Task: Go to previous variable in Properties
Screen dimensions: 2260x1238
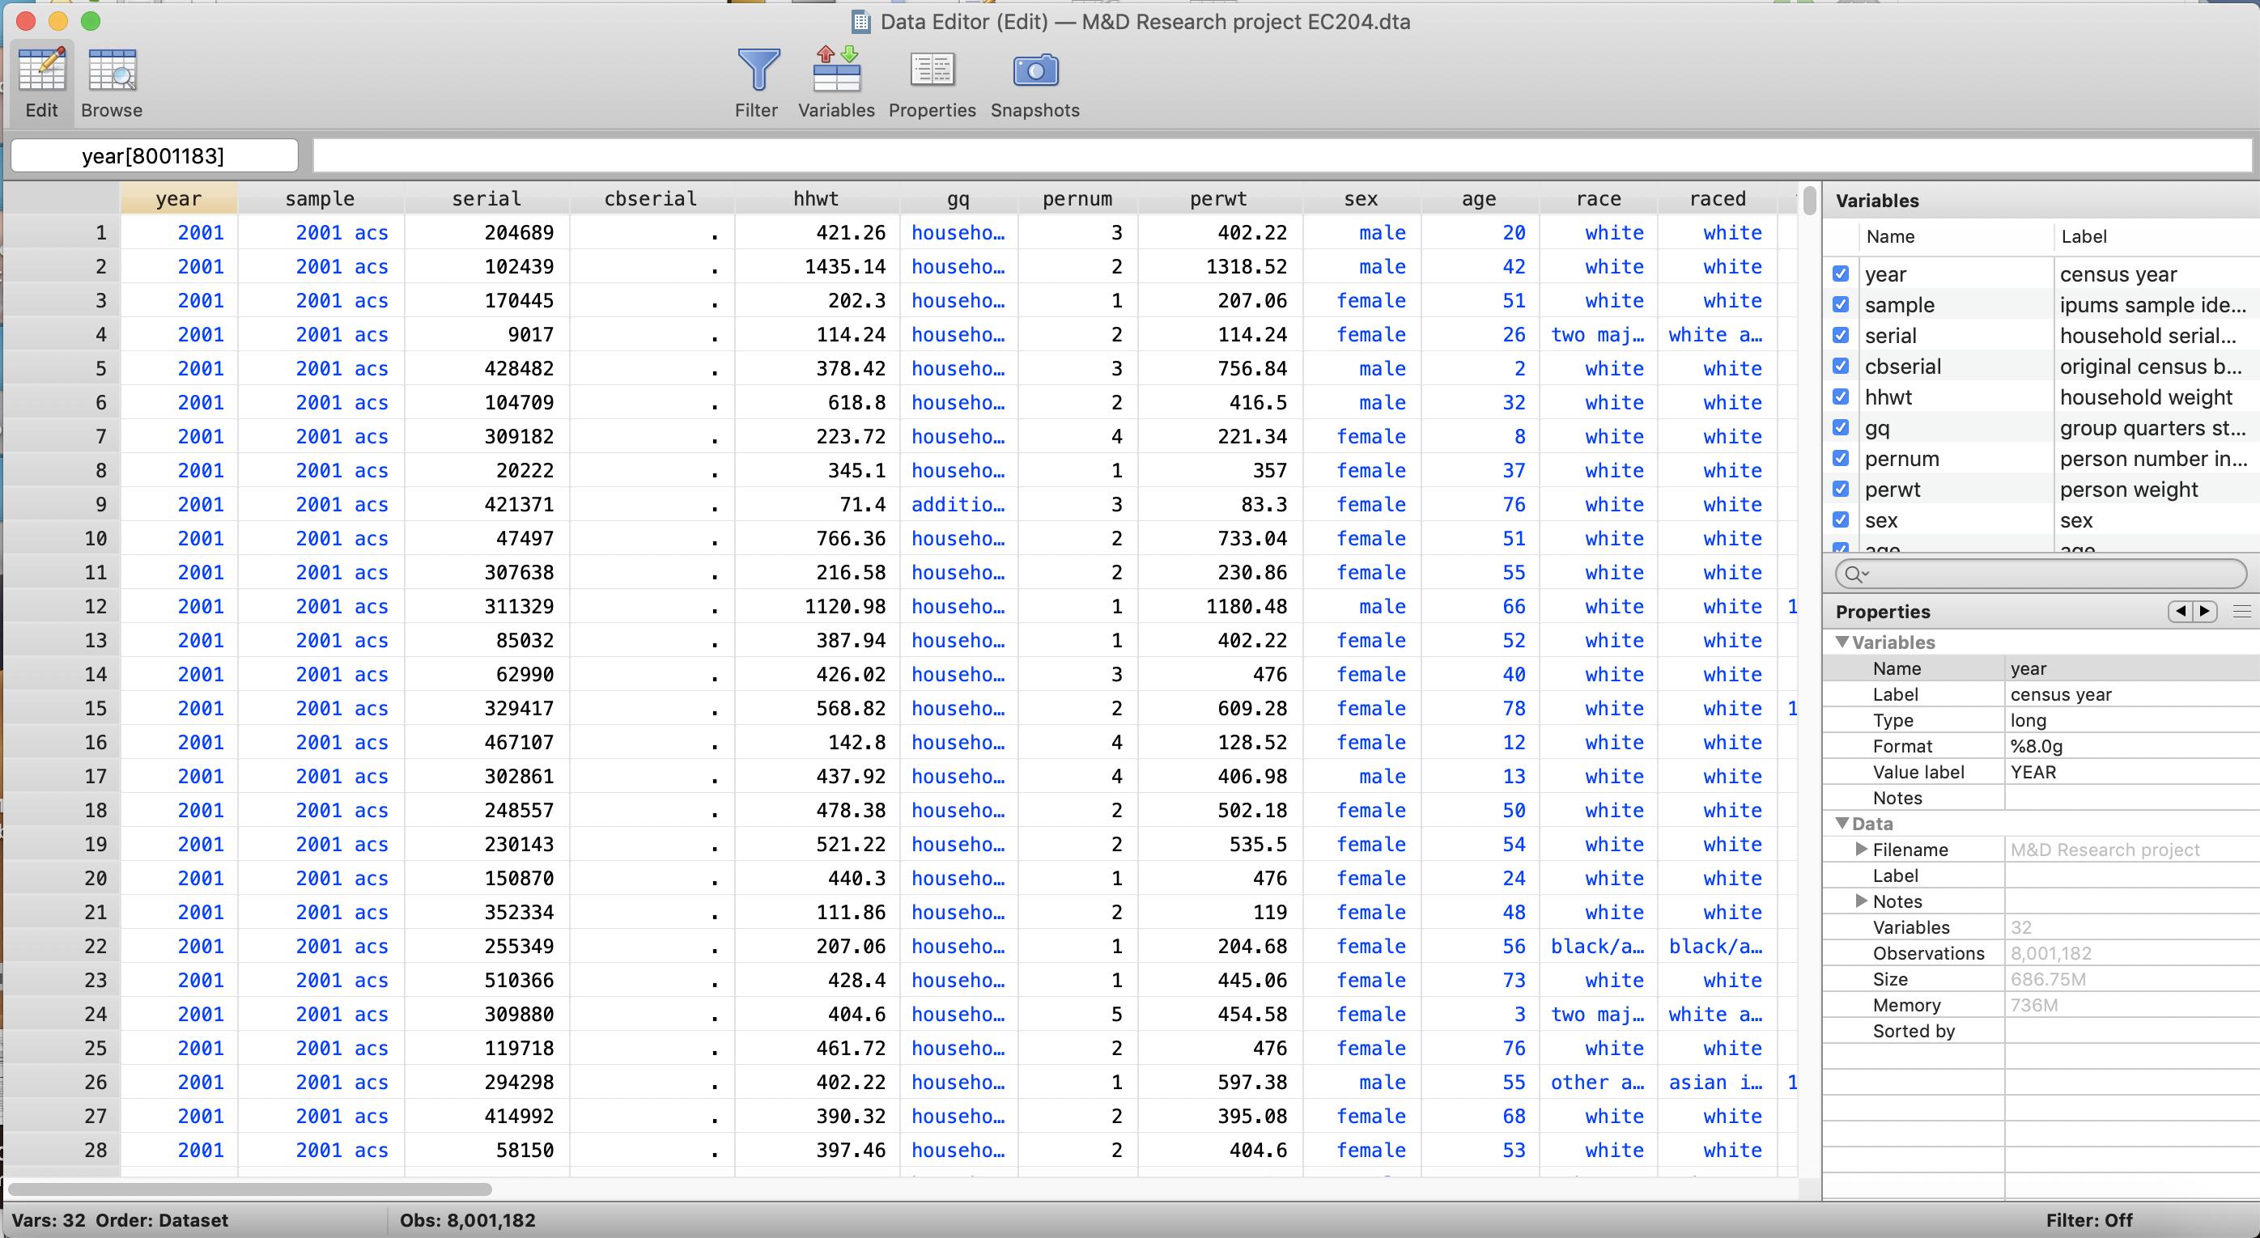Action: pyautogui.click(x=2179, y=611)
